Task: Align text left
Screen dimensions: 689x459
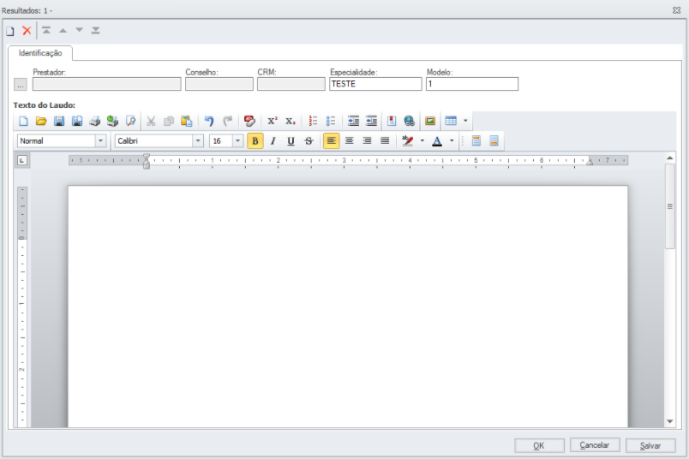Action: [x=332, y=141]
